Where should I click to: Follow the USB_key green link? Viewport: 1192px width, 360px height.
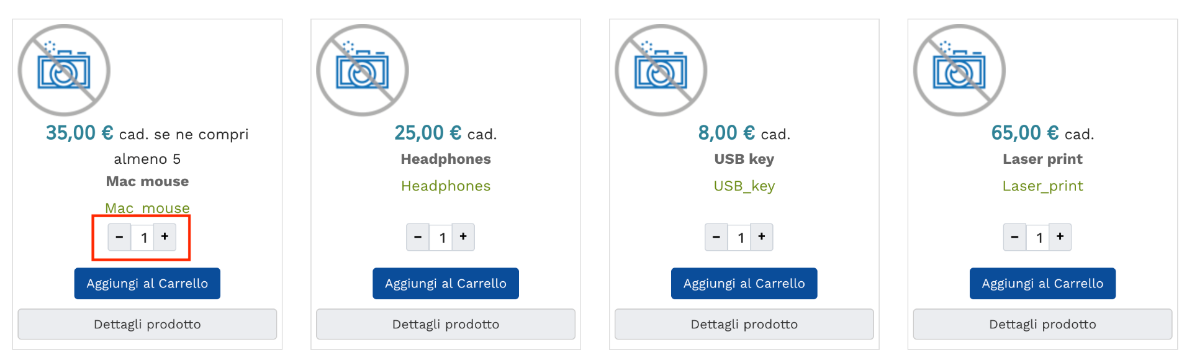click(744, 186)
